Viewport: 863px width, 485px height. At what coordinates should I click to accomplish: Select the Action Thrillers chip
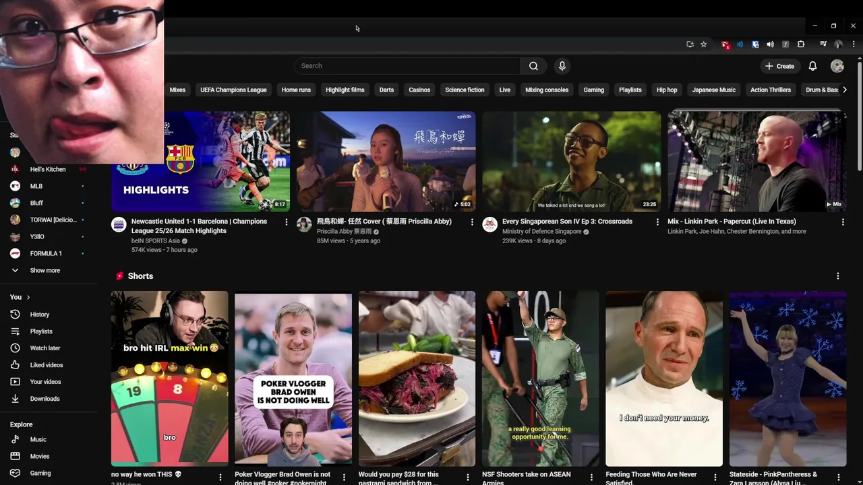pos(771,90)
